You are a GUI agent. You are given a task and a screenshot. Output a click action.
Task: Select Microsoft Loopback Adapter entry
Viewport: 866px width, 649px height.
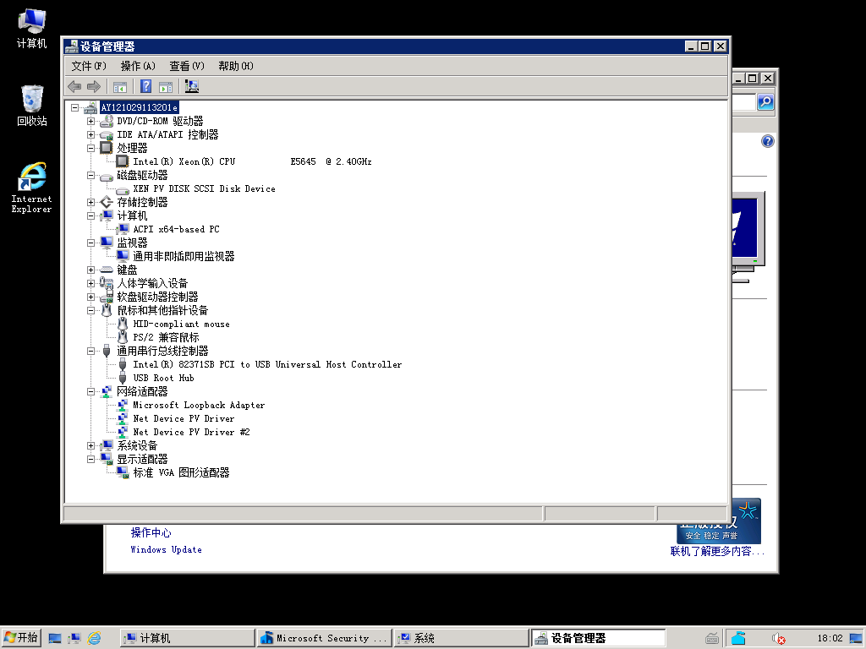[199, 405]
